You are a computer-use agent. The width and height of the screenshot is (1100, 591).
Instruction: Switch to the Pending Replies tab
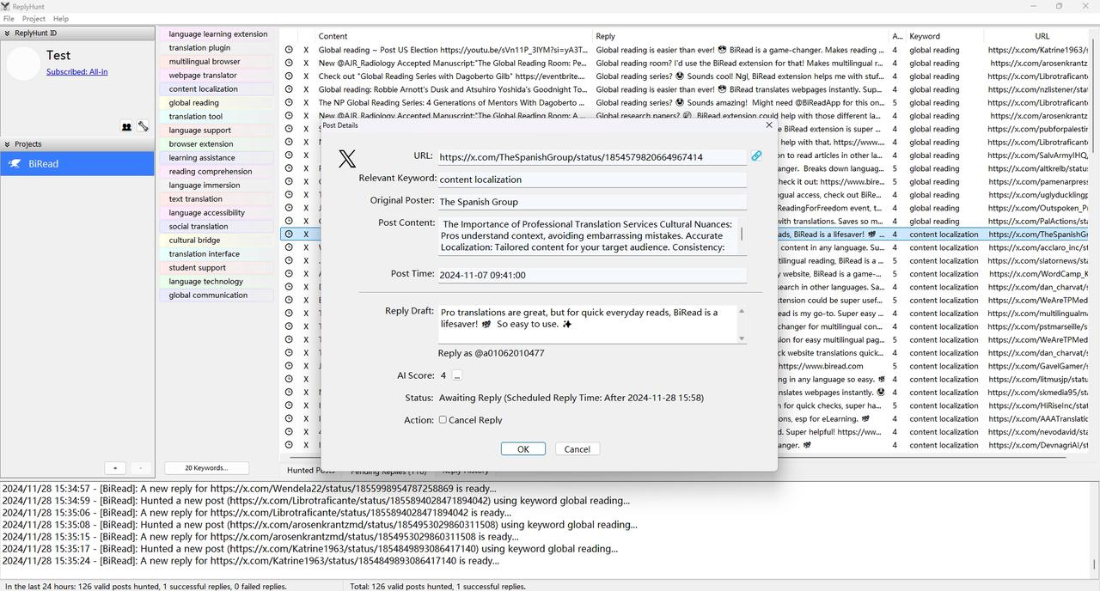[x=388, y=471]
